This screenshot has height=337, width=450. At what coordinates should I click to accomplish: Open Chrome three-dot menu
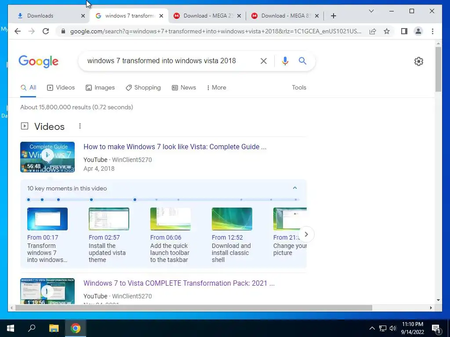click(432, 31)
